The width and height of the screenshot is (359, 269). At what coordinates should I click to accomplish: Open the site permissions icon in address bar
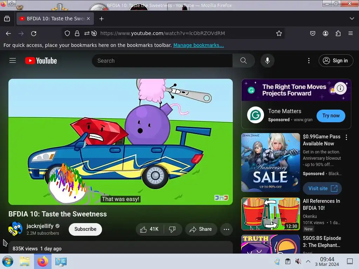pyautogui.click(x=87, y=33)
